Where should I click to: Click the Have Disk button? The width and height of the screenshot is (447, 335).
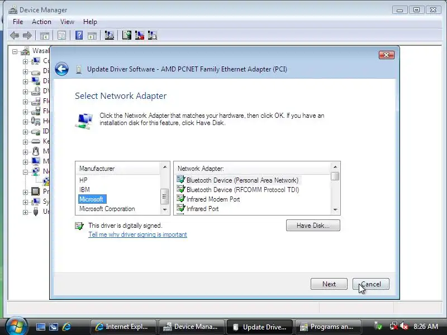(313, 226)
